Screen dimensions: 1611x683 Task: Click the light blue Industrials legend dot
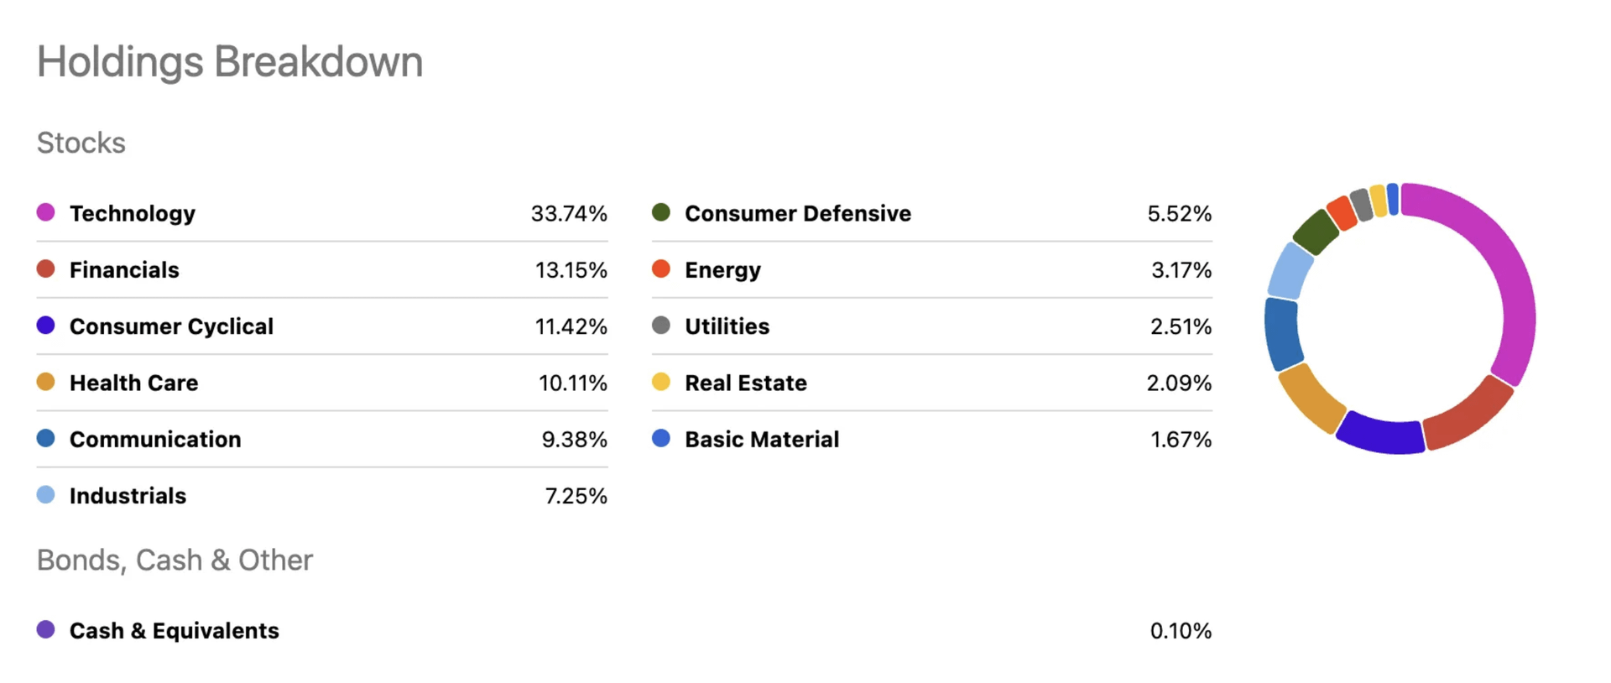[x=46, y=494]
